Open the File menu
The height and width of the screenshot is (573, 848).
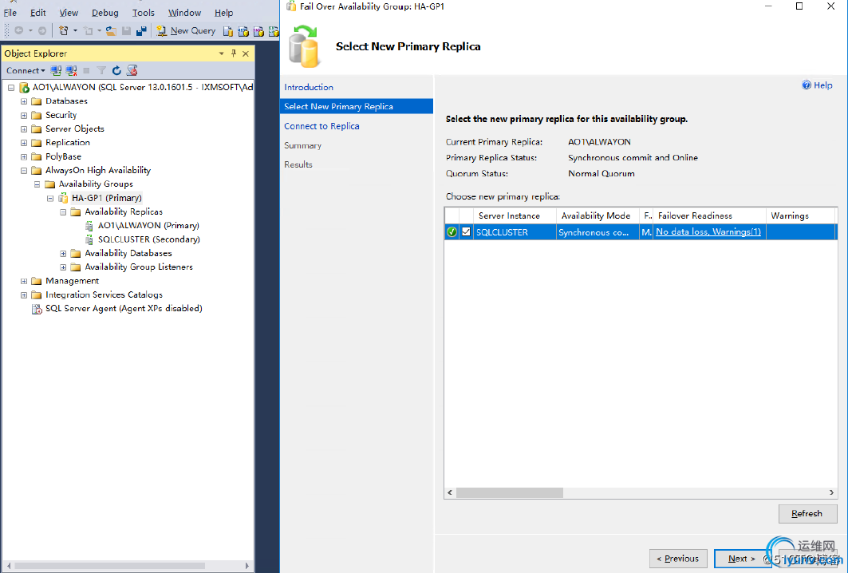point(10,13)
